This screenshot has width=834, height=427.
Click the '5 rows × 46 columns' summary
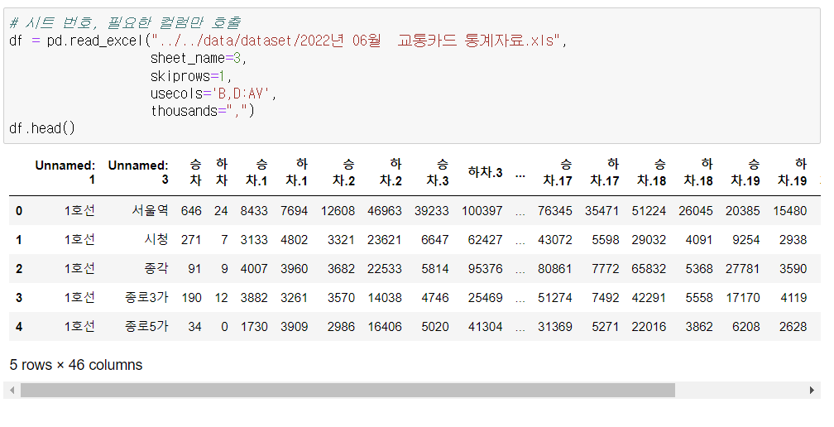pyautogui.click(x=76, y=365)
